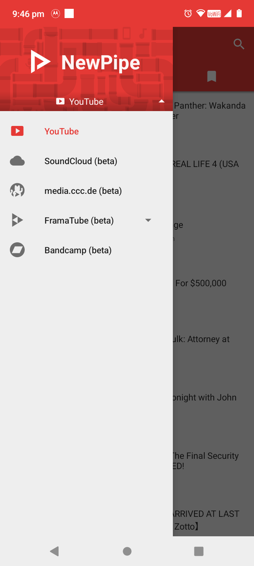Image resolution: width=254 pixels, height=566 pixels.
Task: Tap the bookmark tab icon
Action: point(212,76)
